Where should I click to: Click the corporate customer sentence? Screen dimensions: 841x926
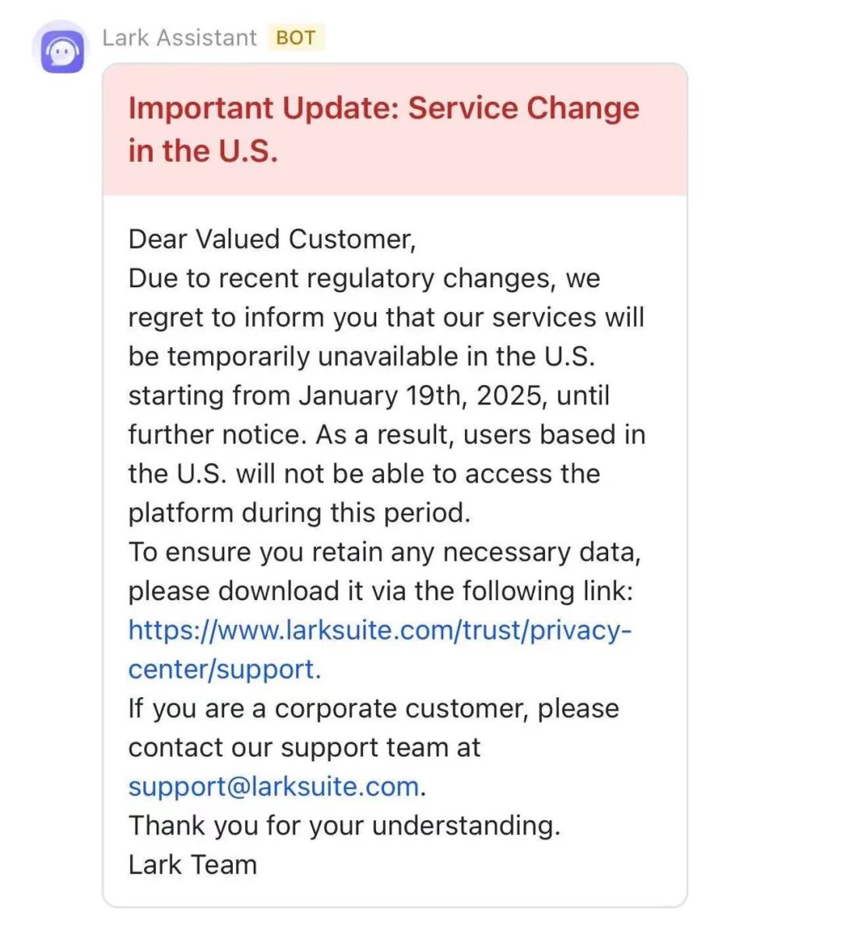point(374,709)
